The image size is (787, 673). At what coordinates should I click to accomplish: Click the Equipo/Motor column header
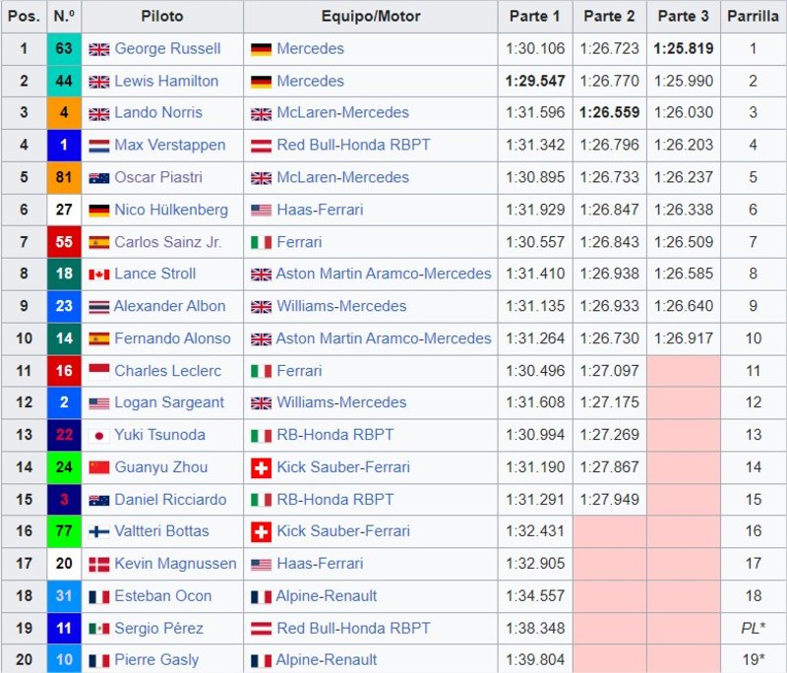[x=371, y=17]
